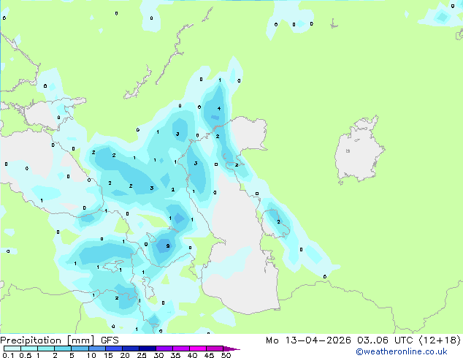This screenshot has height=358, width=463.
Task: Click the 45–50 mm legend color swatch
Action: 215,349
